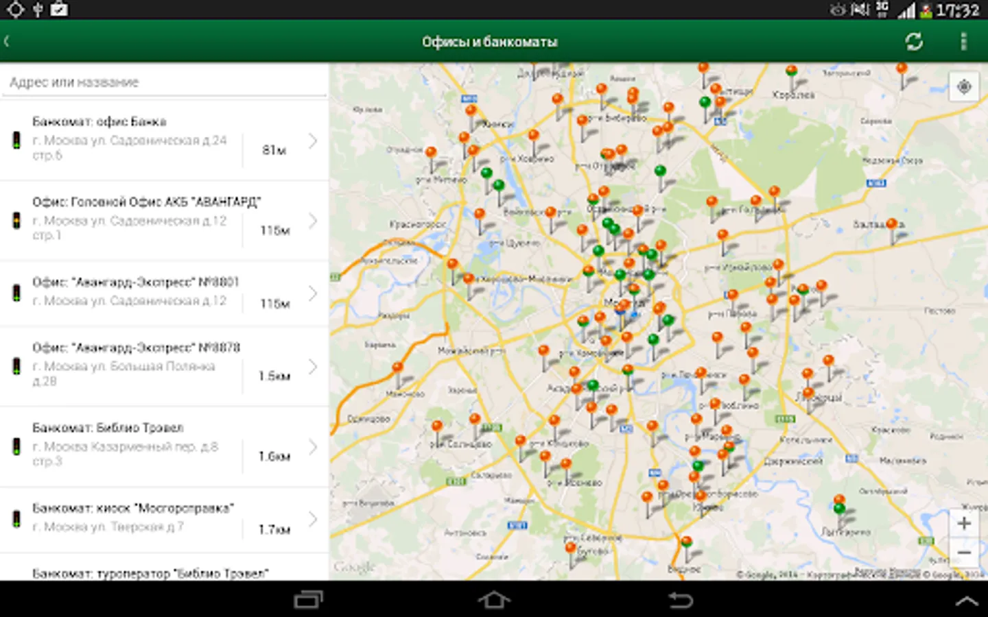
Task: Open Android recent apps button
Action: 308,600
